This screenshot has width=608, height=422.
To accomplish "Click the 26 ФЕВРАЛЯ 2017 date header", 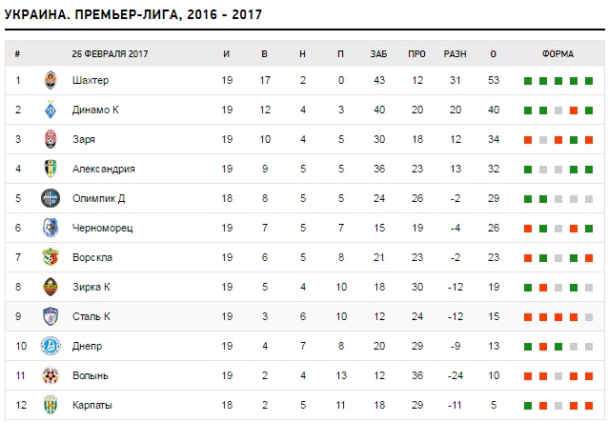I will coord(110,53).
